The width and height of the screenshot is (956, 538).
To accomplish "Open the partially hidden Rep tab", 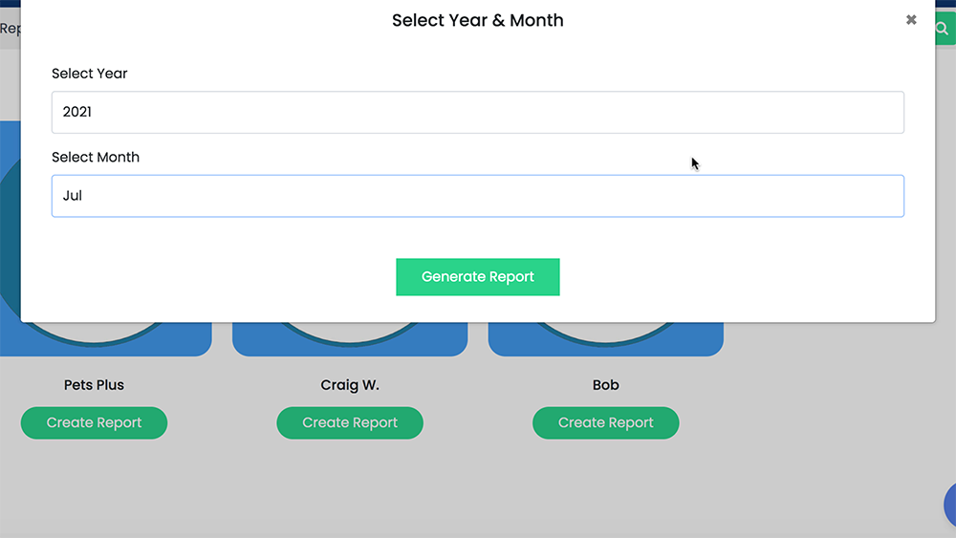I will click(10, 28).
